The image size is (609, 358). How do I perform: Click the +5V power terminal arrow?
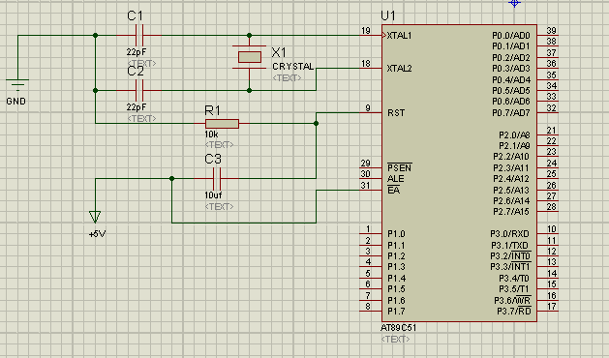pos(95,217)
